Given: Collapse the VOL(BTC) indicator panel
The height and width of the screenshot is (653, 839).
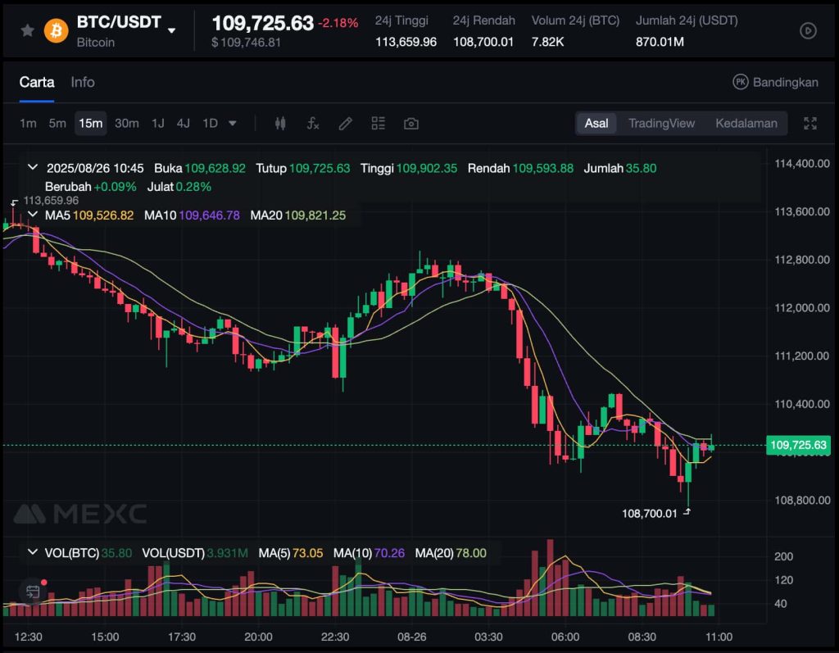Looking at the screenshot, I should click(x=33, y=553).
